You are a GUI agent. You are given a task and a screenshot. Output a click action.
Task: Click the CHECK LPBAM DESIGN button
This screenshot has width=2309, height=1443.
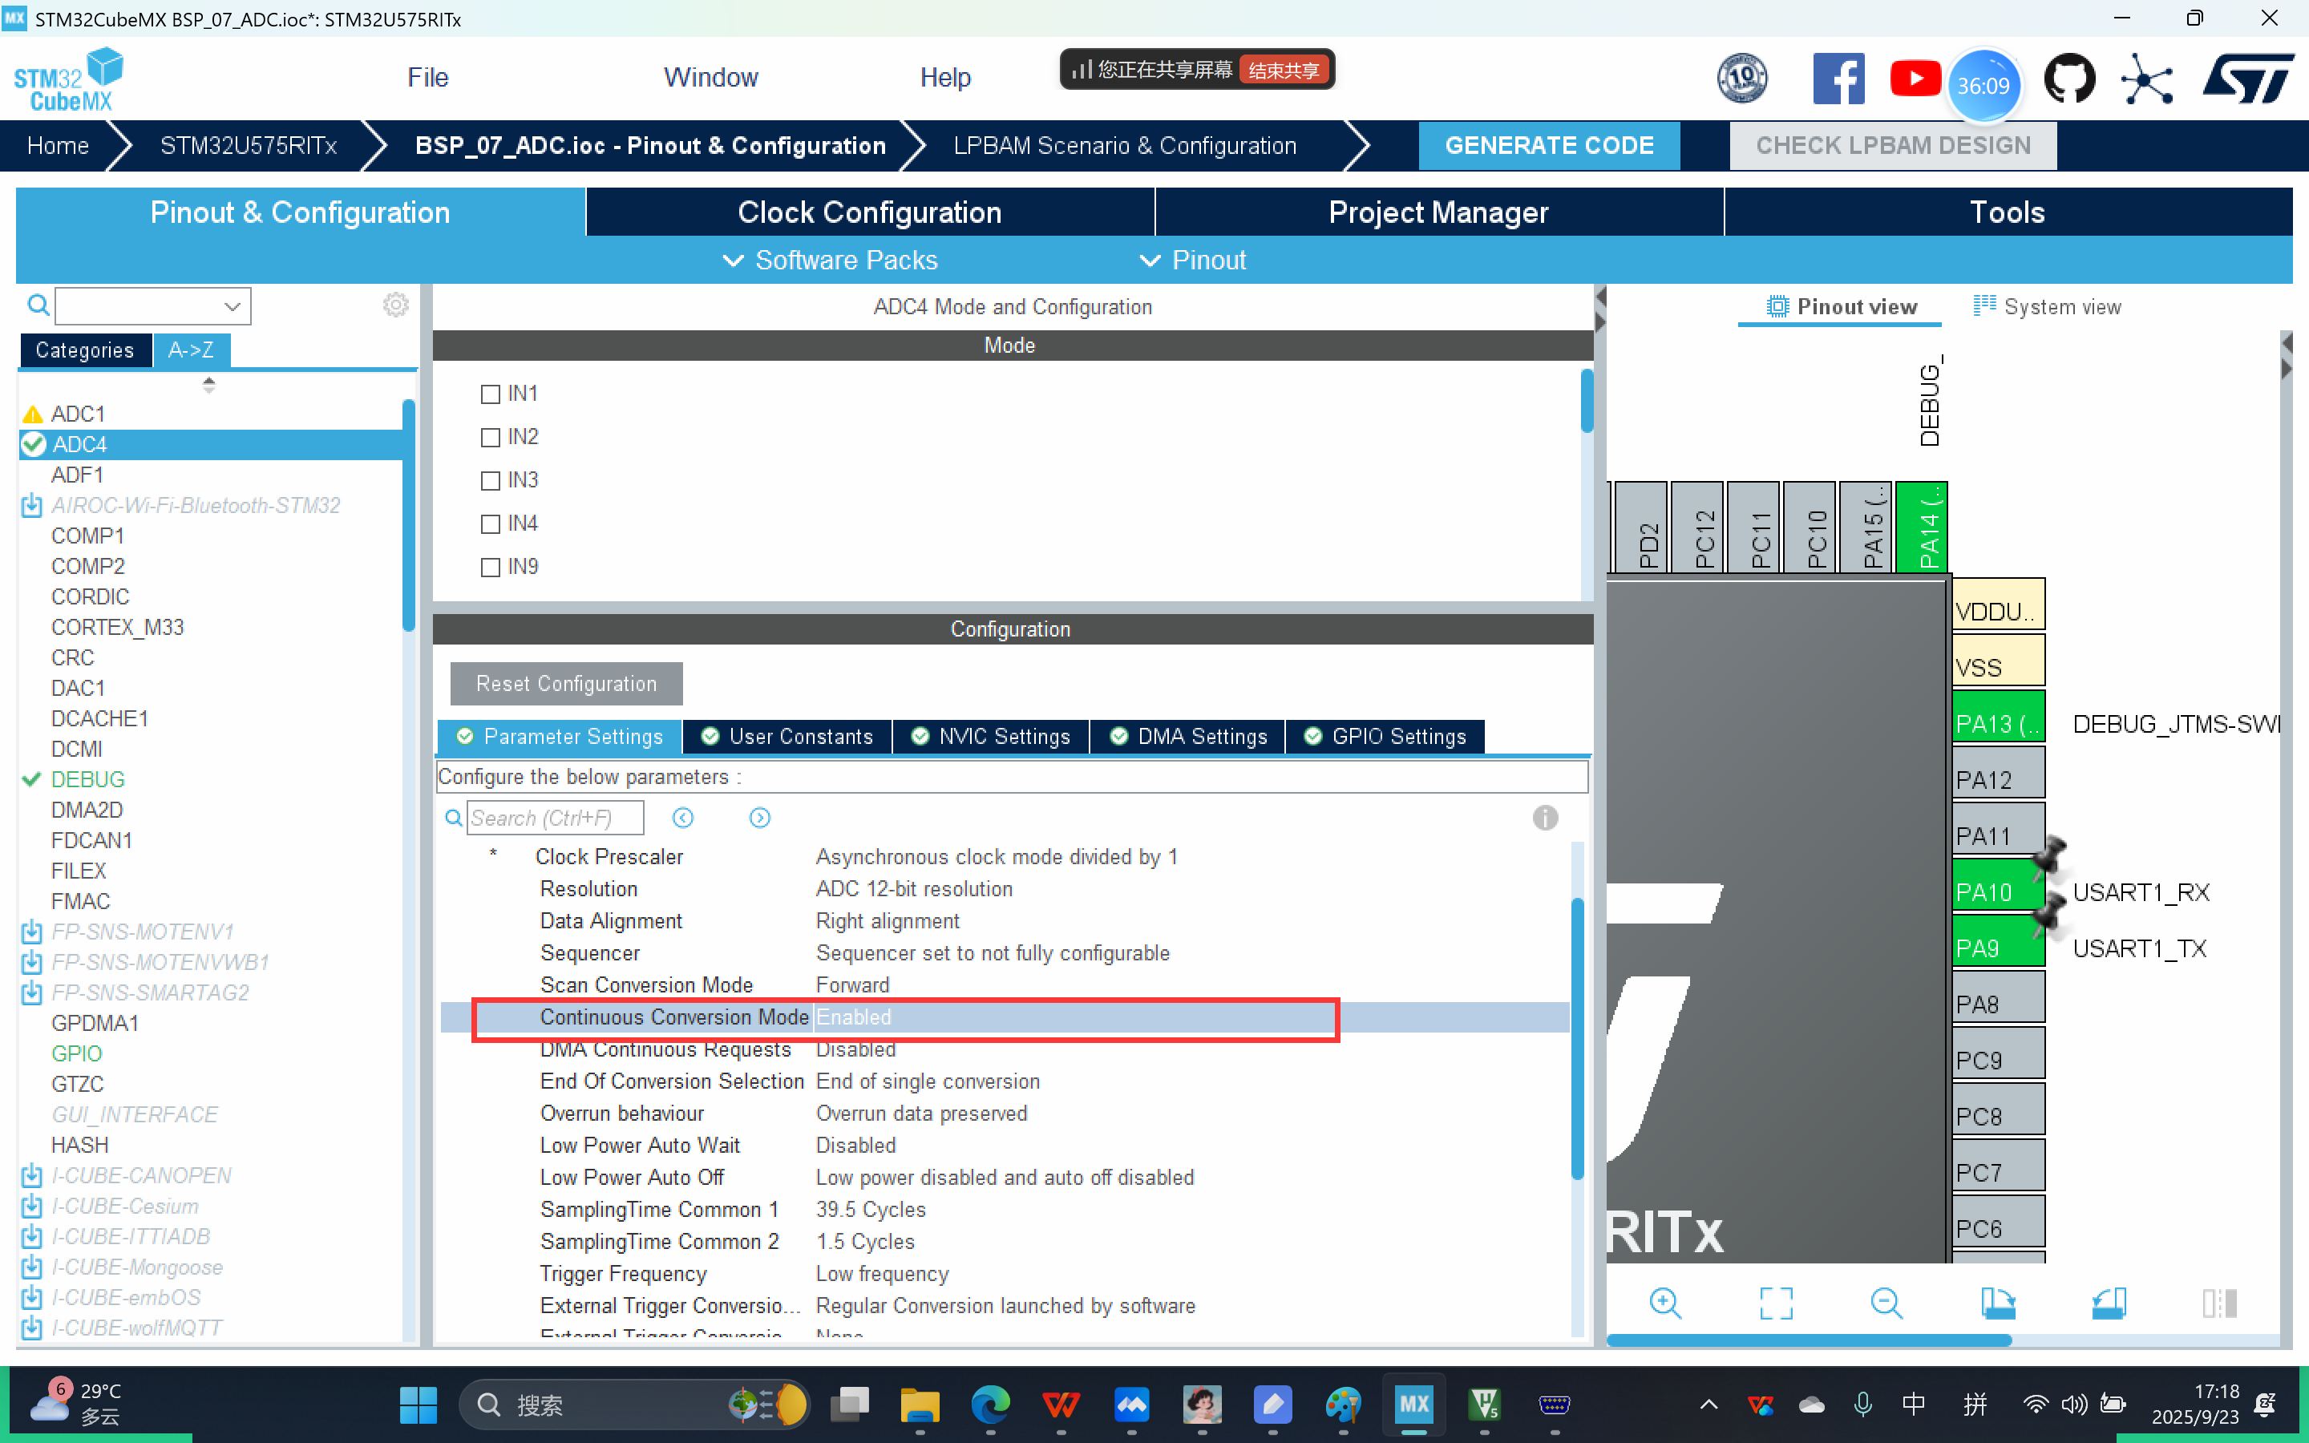click(x=1893, y=146)
